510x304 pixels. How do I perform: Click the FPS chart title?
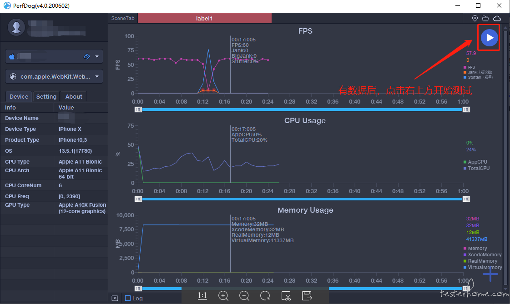[305, 31]
